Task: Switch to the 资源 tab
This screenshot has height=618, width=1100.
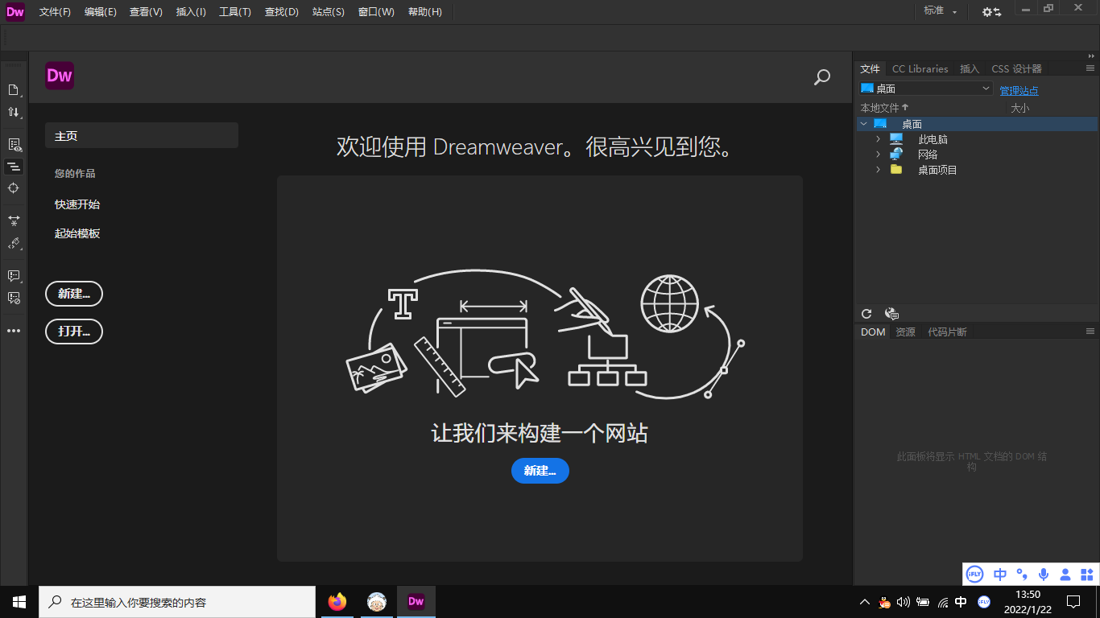Action: point(905,332)
